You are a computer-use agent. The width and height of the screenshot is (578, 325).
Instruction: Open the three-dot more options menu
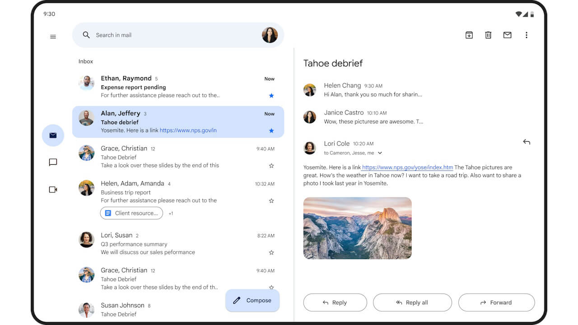click(x=526, y=35)
